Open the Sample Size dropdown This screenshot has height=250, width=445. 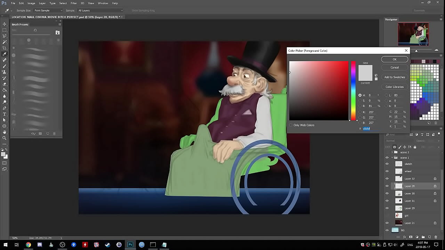(x=48, y=10)
